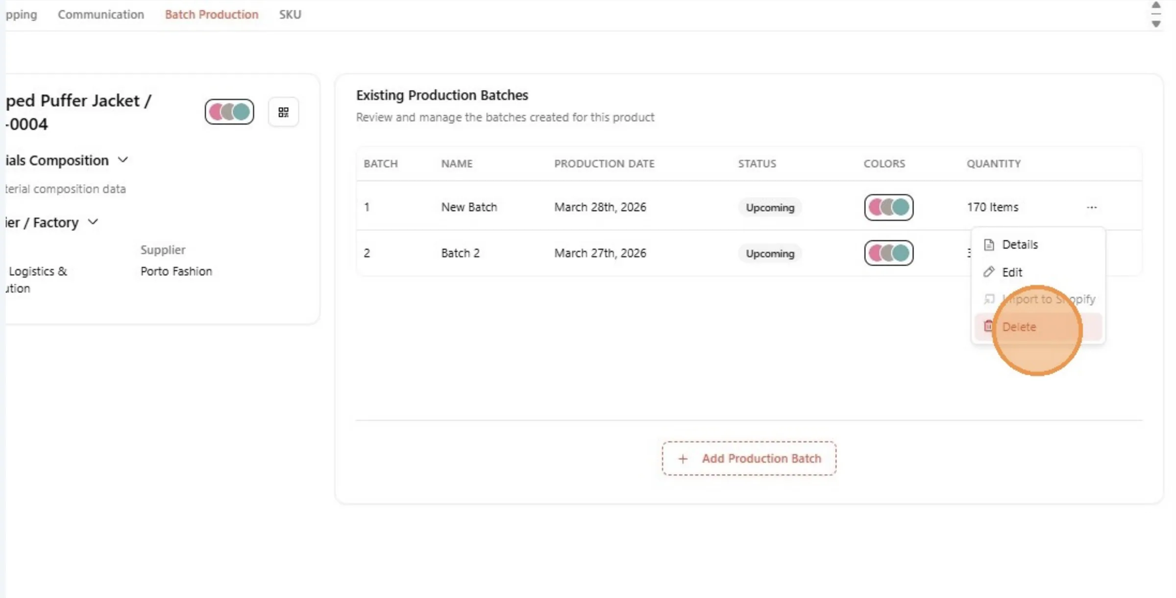Click the 'Existing Production Batches' heading
Screen dimensions: 1176x598
(442, 95)
